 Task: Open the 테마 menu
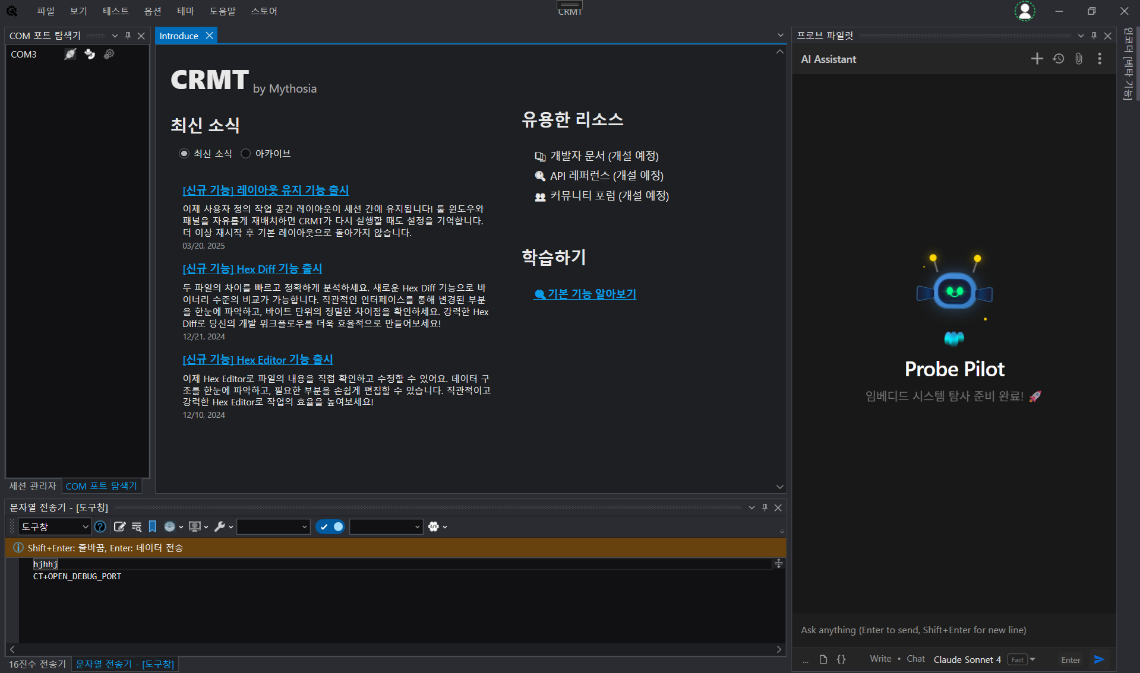tap(185, 11)
